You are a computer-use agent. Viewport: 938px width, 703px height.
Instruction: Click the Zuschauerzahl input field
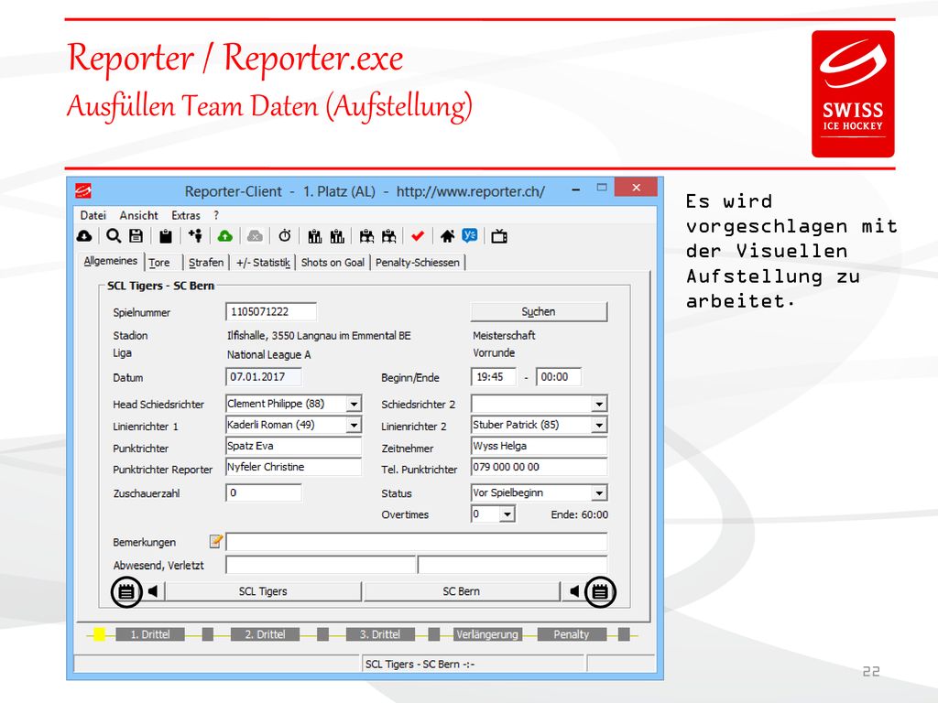(x=264, y=492)
